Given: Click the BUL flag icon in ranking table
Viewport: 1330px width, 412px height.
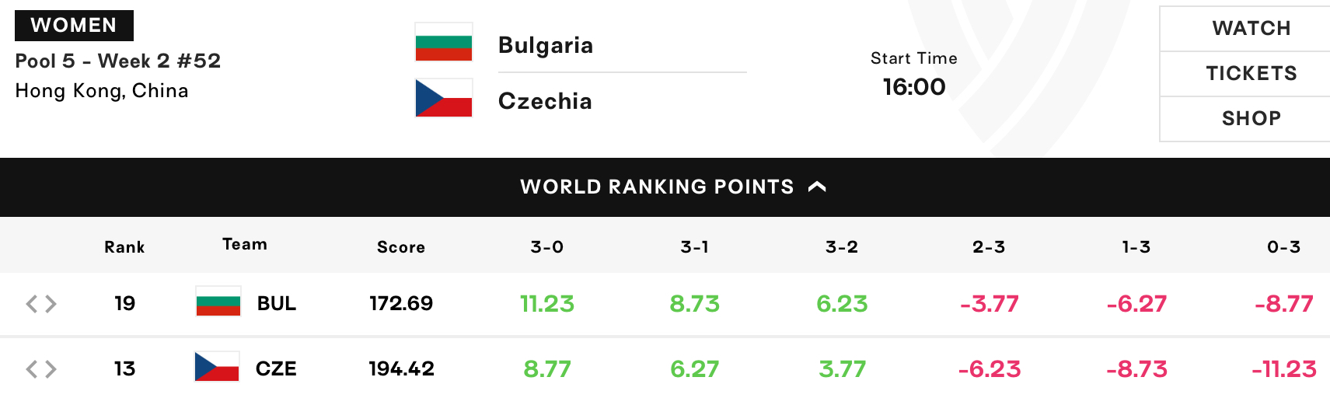Looking at the screenshot, I should click(x=218, y=302).
